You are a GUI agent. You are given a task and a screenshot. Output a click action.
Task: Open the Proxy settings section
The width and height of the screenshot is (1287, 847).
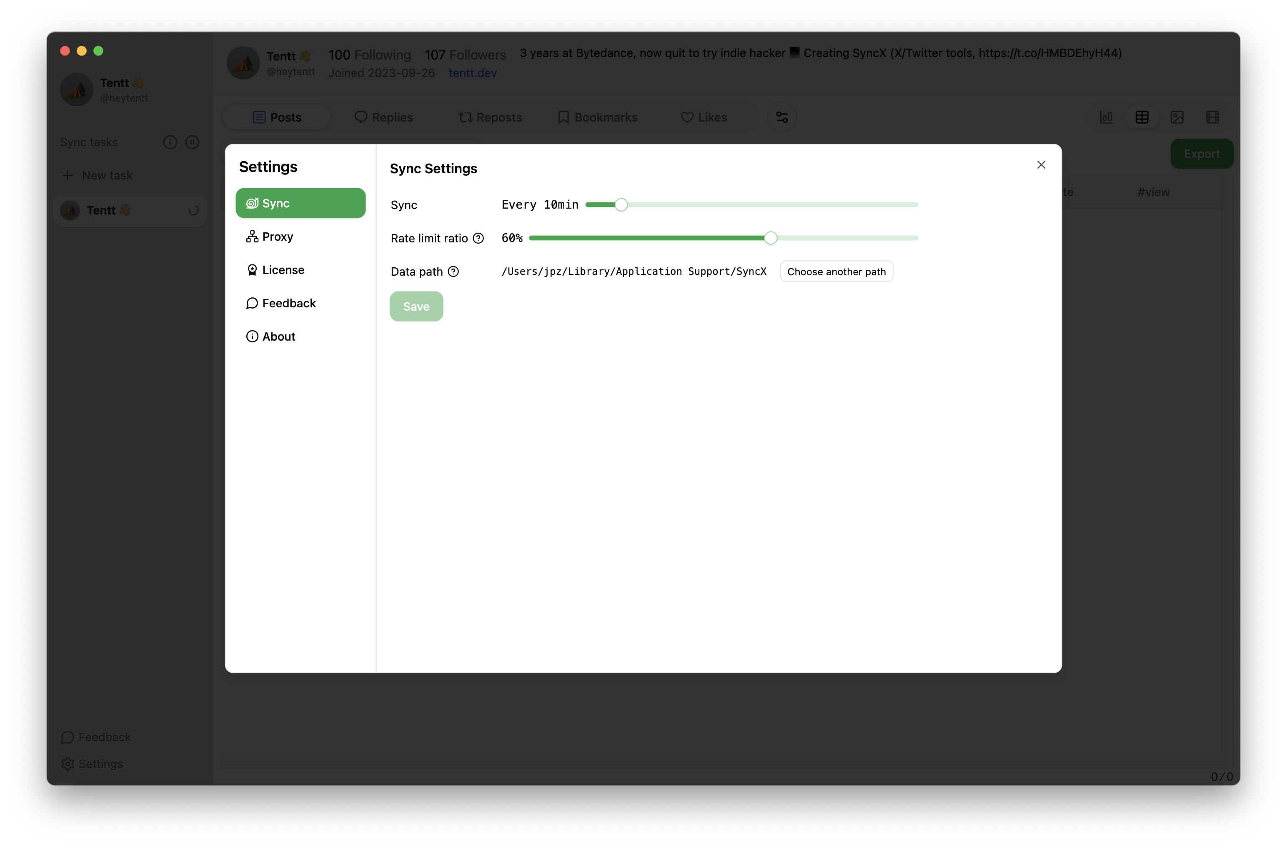pyautogui.click(x=300, y=237)
